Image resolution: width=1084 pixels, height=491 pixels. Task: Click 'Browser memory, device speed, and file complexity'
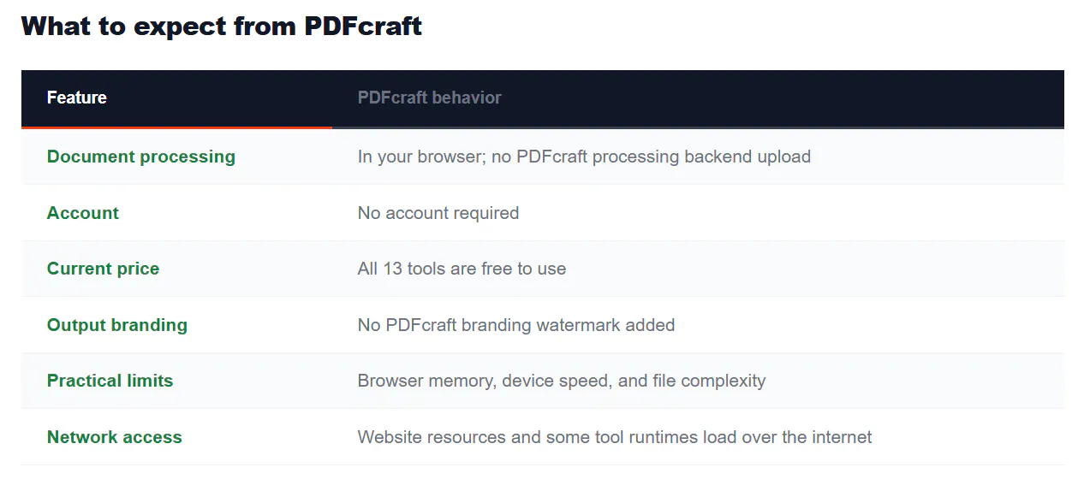click(x=562, y=381)
